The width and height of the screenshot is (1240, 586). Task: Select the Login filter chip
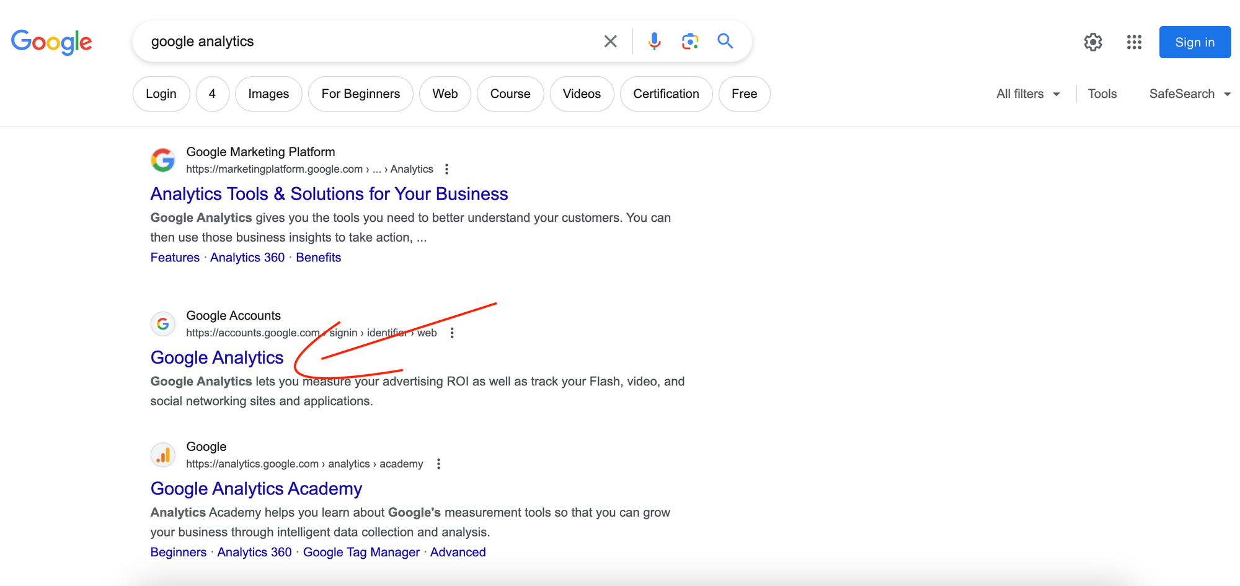click(161, 94)
